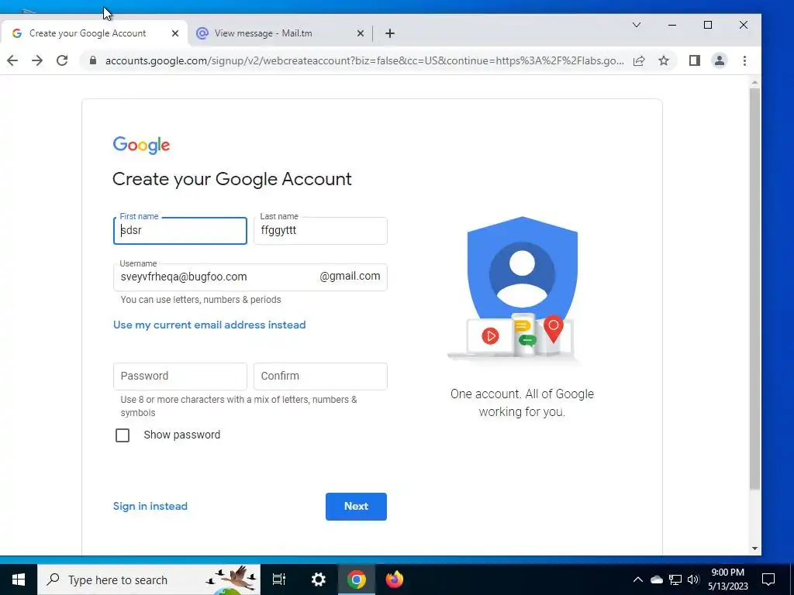Viewport: 794px width, 595px height.
Task: Close the Create your Google Account tab
Action: pos(175,33)
